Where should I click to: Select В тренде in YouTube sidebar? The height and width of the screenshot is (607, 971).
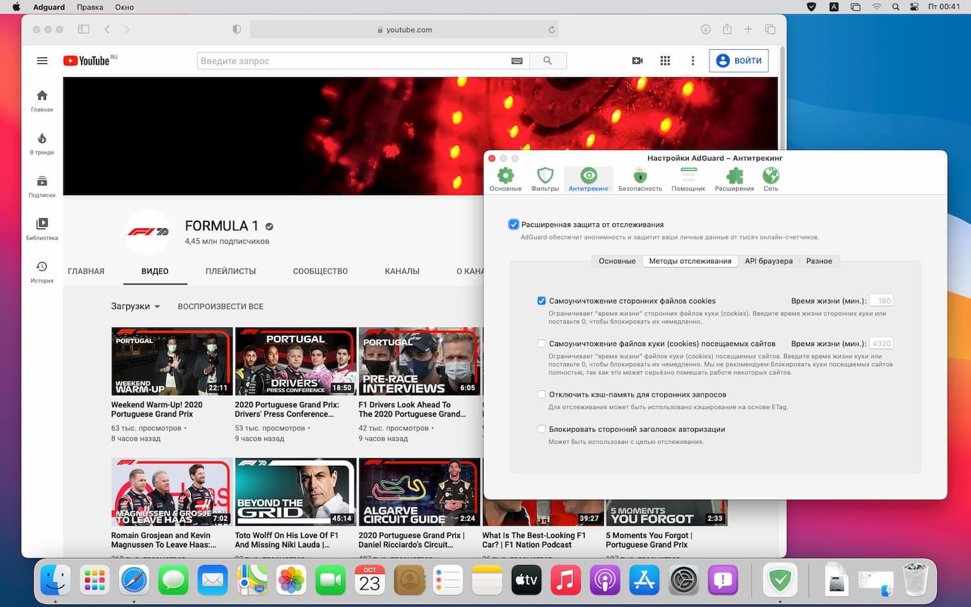41,144
